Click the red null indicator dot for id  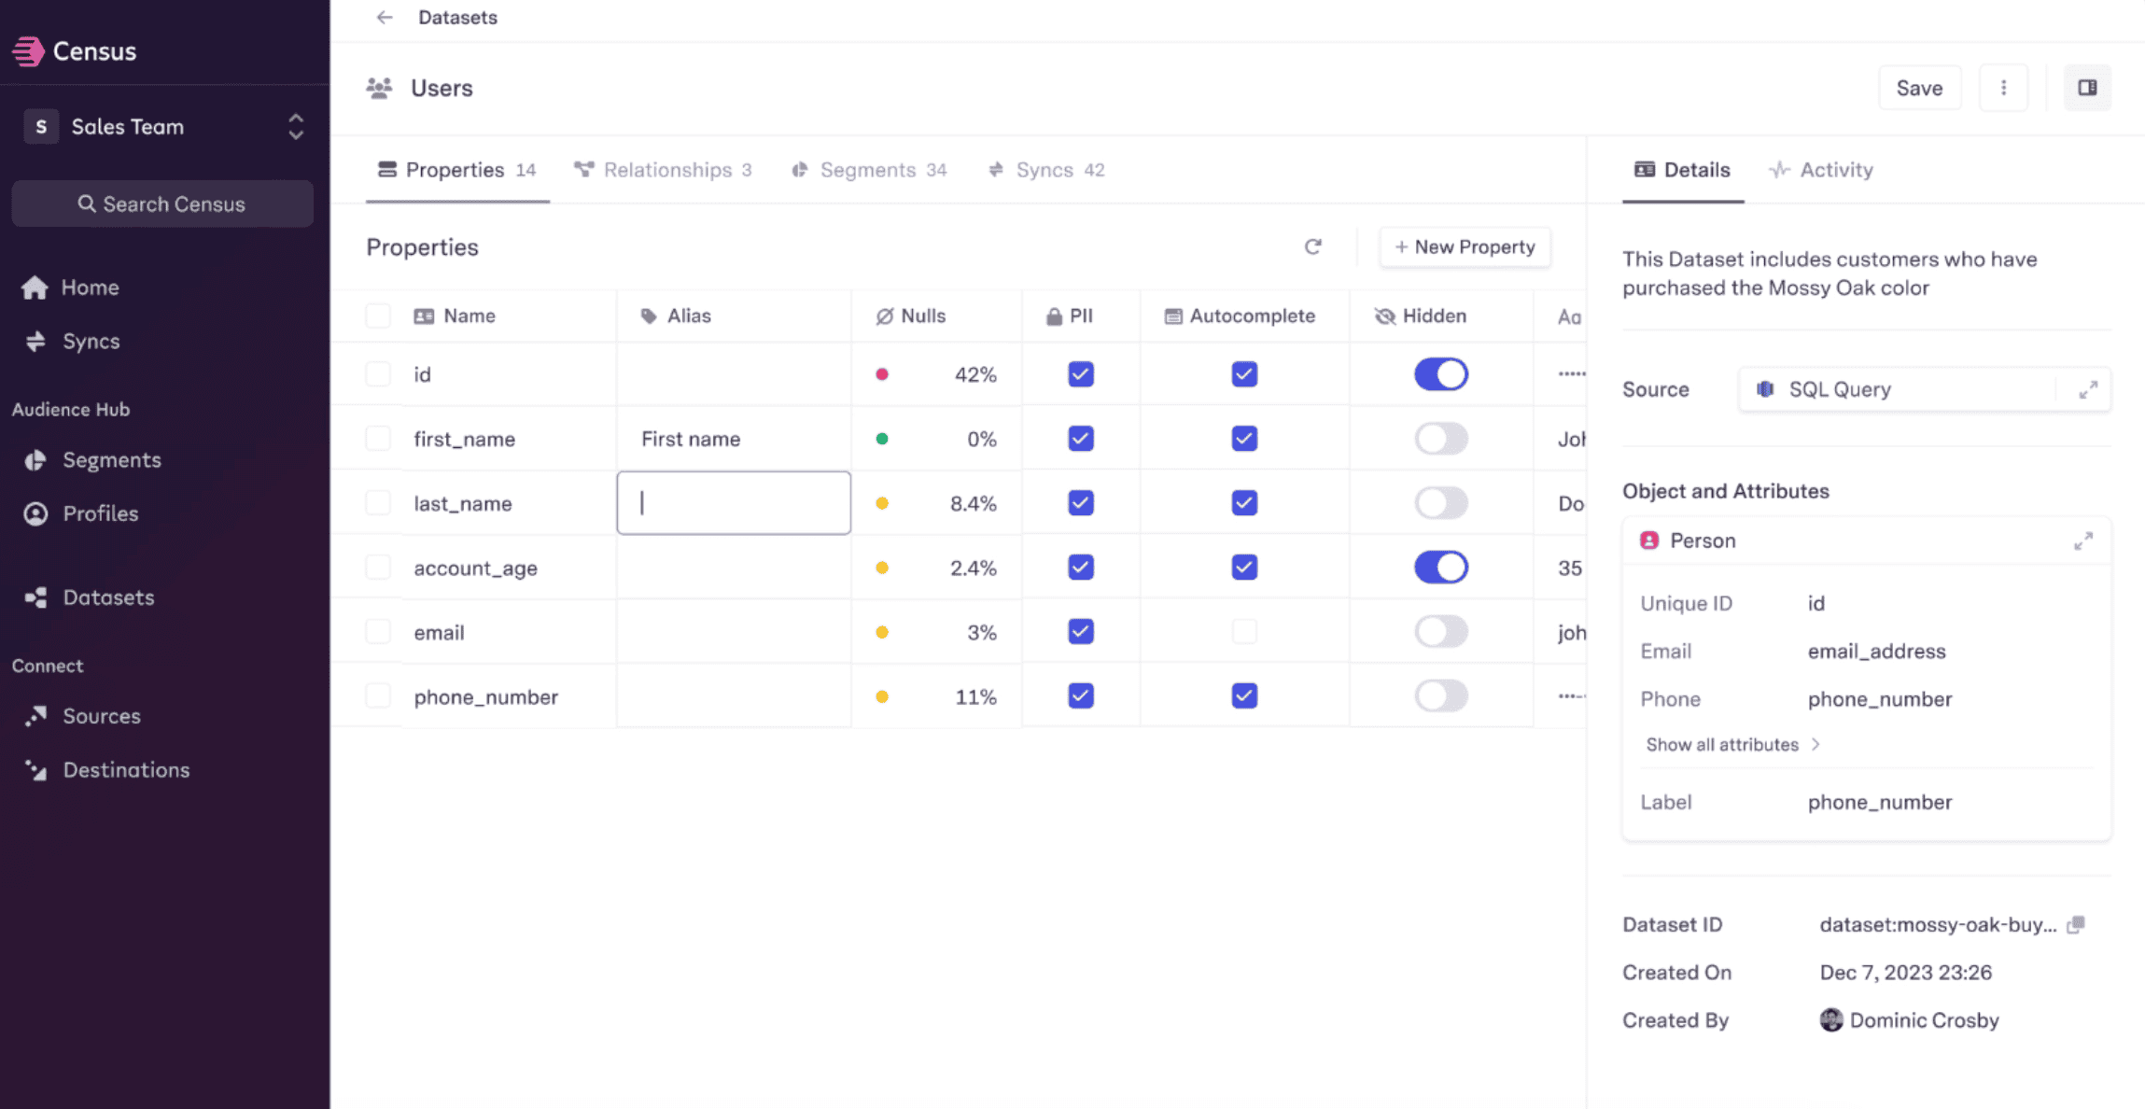[x=881, y=375]
